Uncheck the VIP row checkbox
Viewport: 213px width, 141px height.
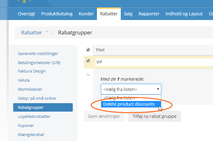coord(88,61)
